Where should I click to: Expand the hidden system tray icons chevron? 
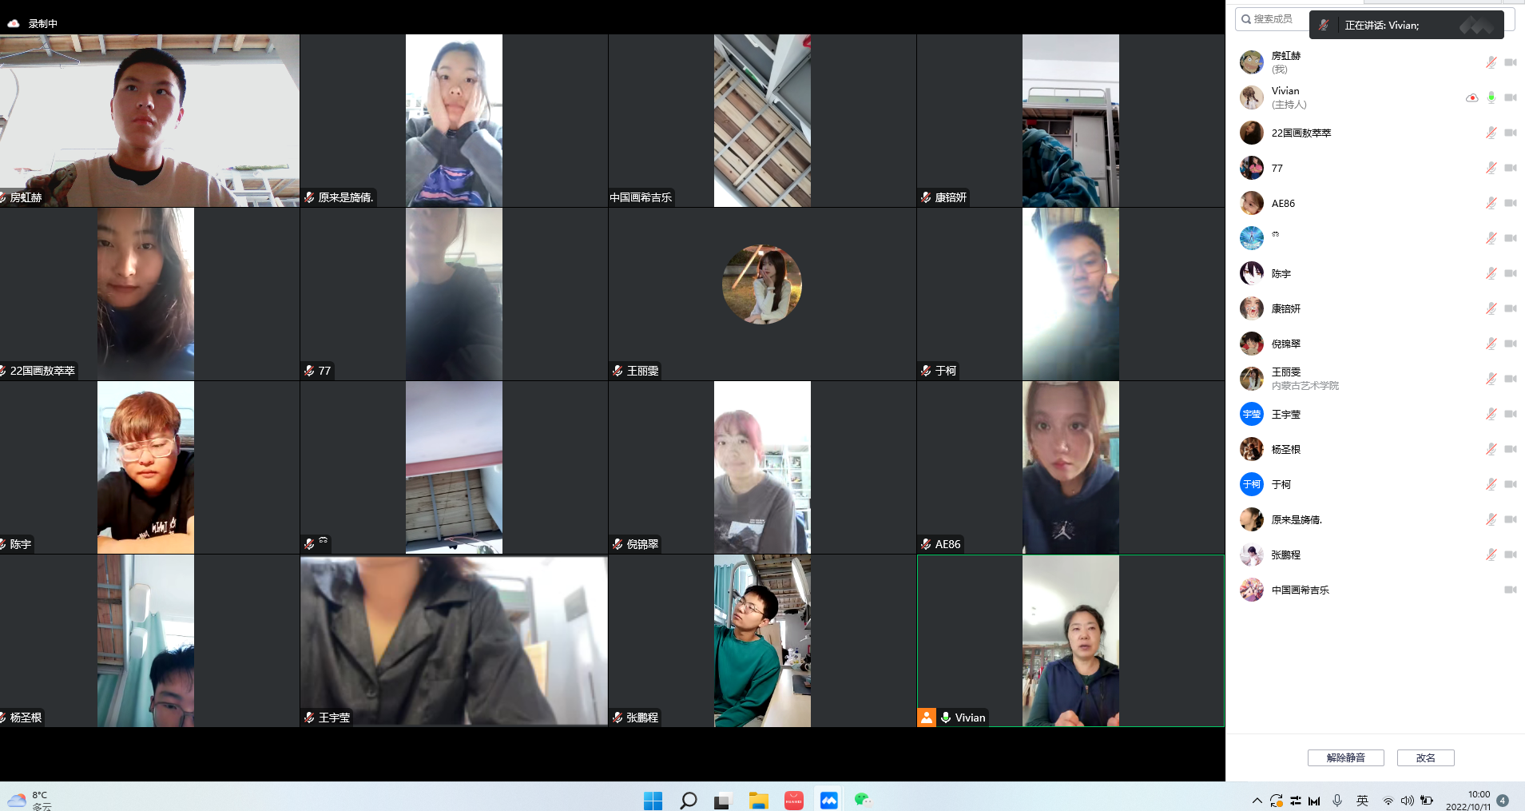pyautogui.click(x=1257, y=801)
